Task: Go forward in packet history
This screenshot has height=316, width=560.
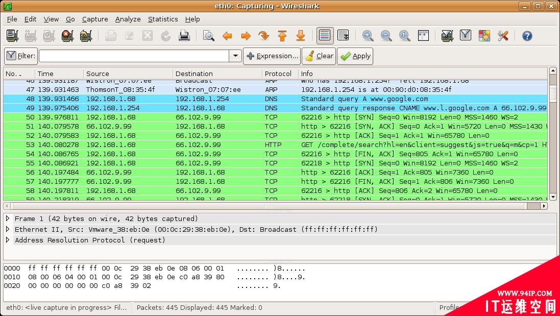Action: click(246, 36)
